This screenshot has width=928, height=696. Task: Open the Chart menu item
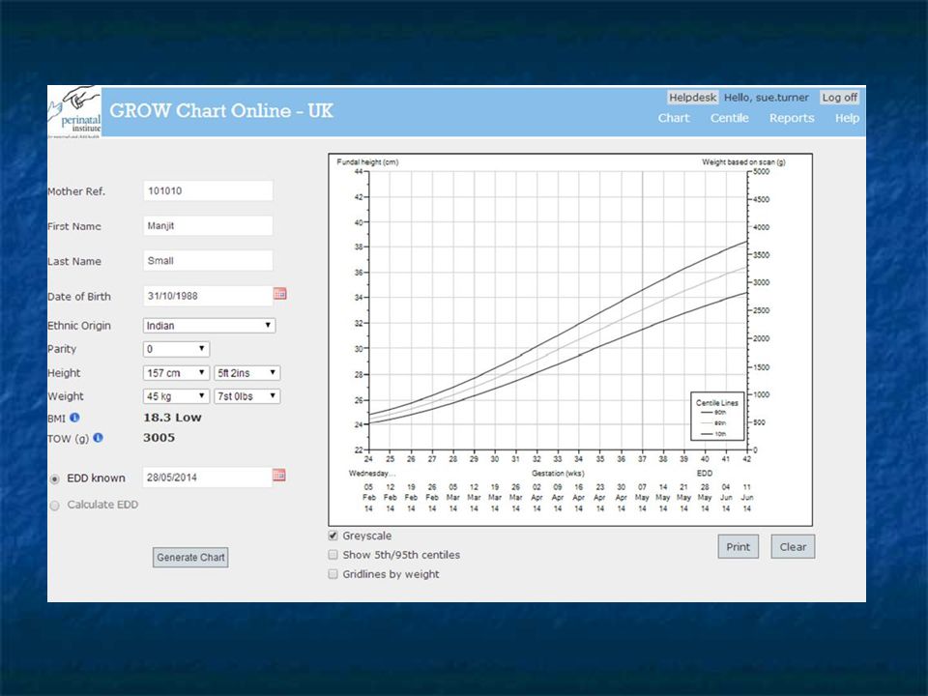(x=674, y=118)
